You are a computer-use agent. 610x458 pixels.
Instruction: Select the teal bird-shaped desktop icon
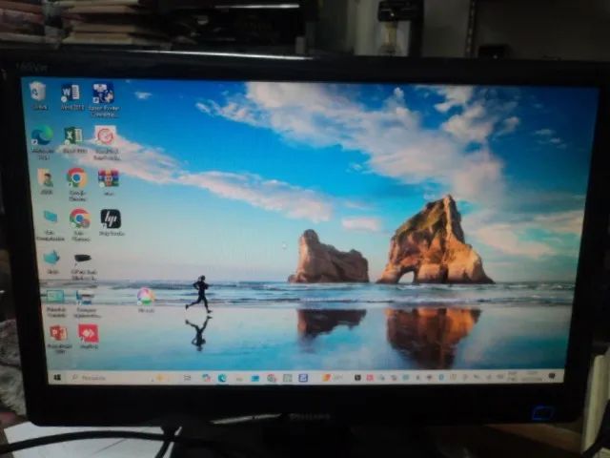click(51, 261)
